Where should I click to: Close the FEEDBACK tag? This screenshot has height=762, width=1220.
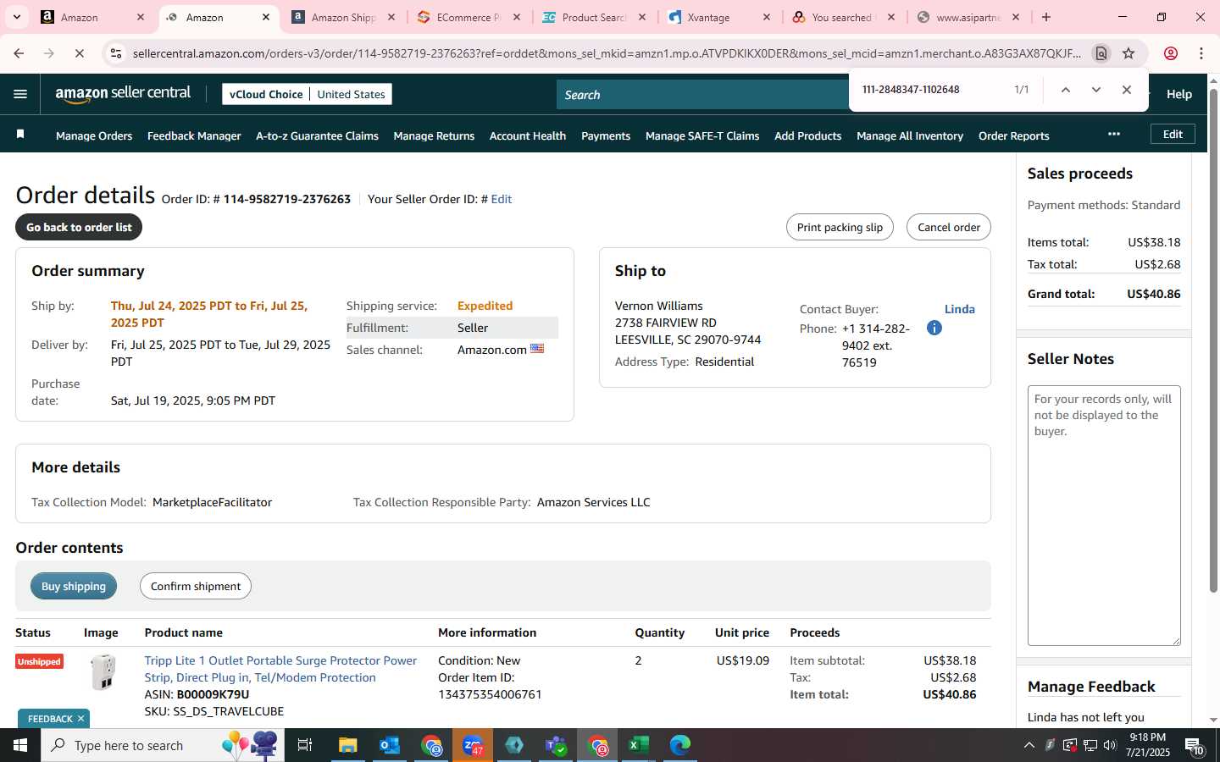[80, 719]
